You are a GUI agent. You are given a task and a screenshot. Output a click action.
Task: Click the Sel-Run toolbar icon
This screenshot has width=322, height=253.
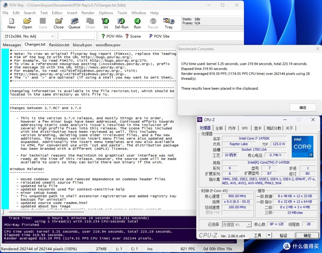click(x=121, y=21)
